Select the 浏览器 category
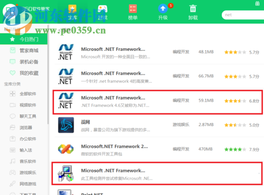 (x=26, y=128)
